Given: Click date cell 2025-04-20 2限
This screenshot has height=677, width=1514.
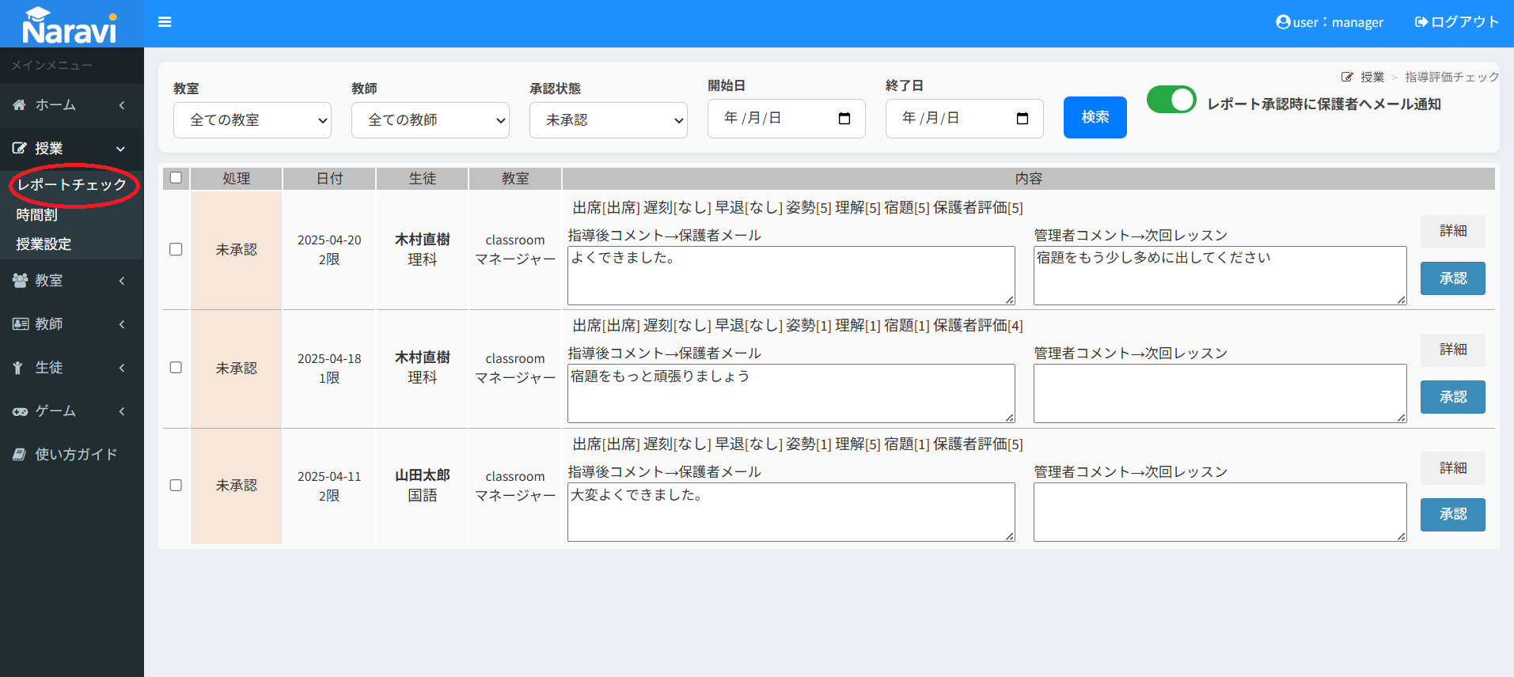Looking at the screenshot, I should (329, 249).
